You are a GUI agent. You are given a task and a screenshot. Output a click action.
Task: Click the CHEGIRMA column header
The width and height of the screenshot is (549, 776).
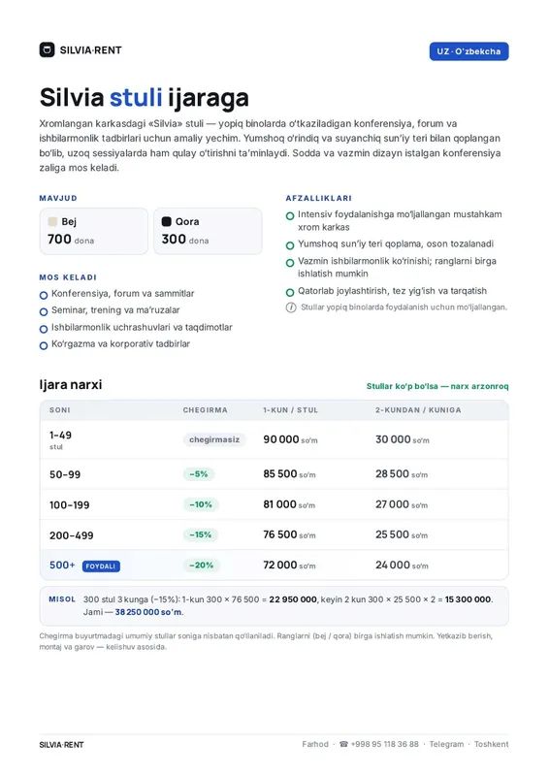[205, 410]
